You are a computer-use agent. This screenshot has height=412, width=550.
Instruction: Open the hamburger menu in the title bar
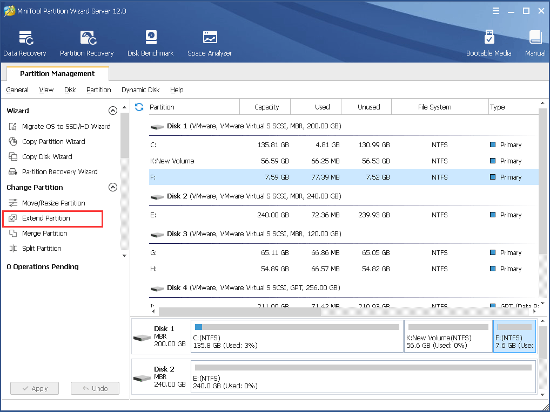[495, 11]
